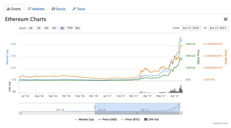Click the Ethereum Charts heading
This screenshot has width=231, height=128.
26,19
